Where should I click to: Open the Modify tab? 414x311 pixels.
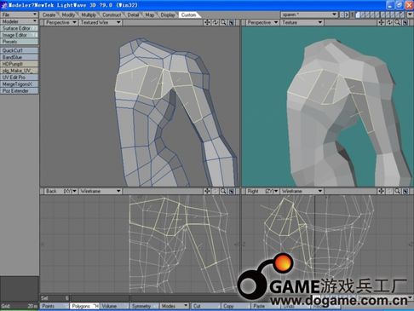pyautogui.click(x=68, y=14)
